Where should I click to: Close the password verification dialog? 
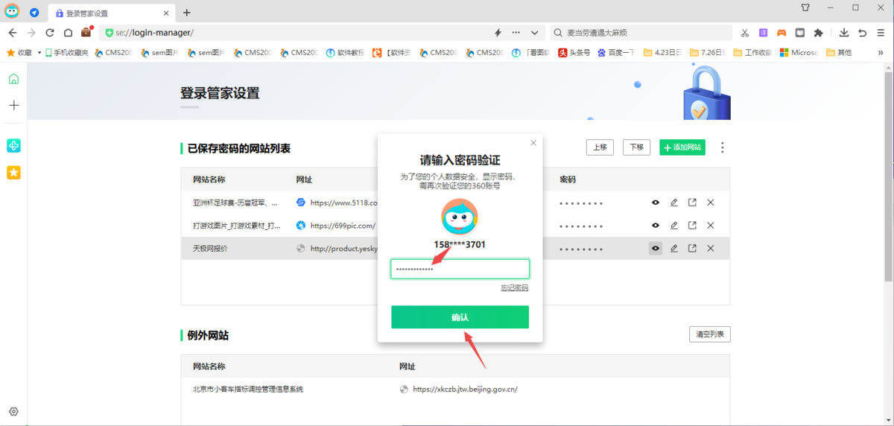(x=533, y=143)
